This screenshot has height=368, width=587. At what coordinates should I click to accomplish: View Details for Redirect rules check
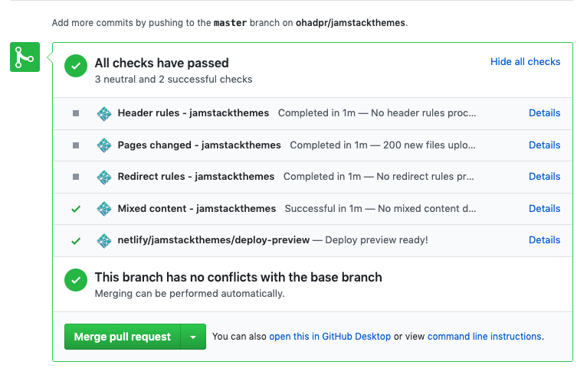544,177
